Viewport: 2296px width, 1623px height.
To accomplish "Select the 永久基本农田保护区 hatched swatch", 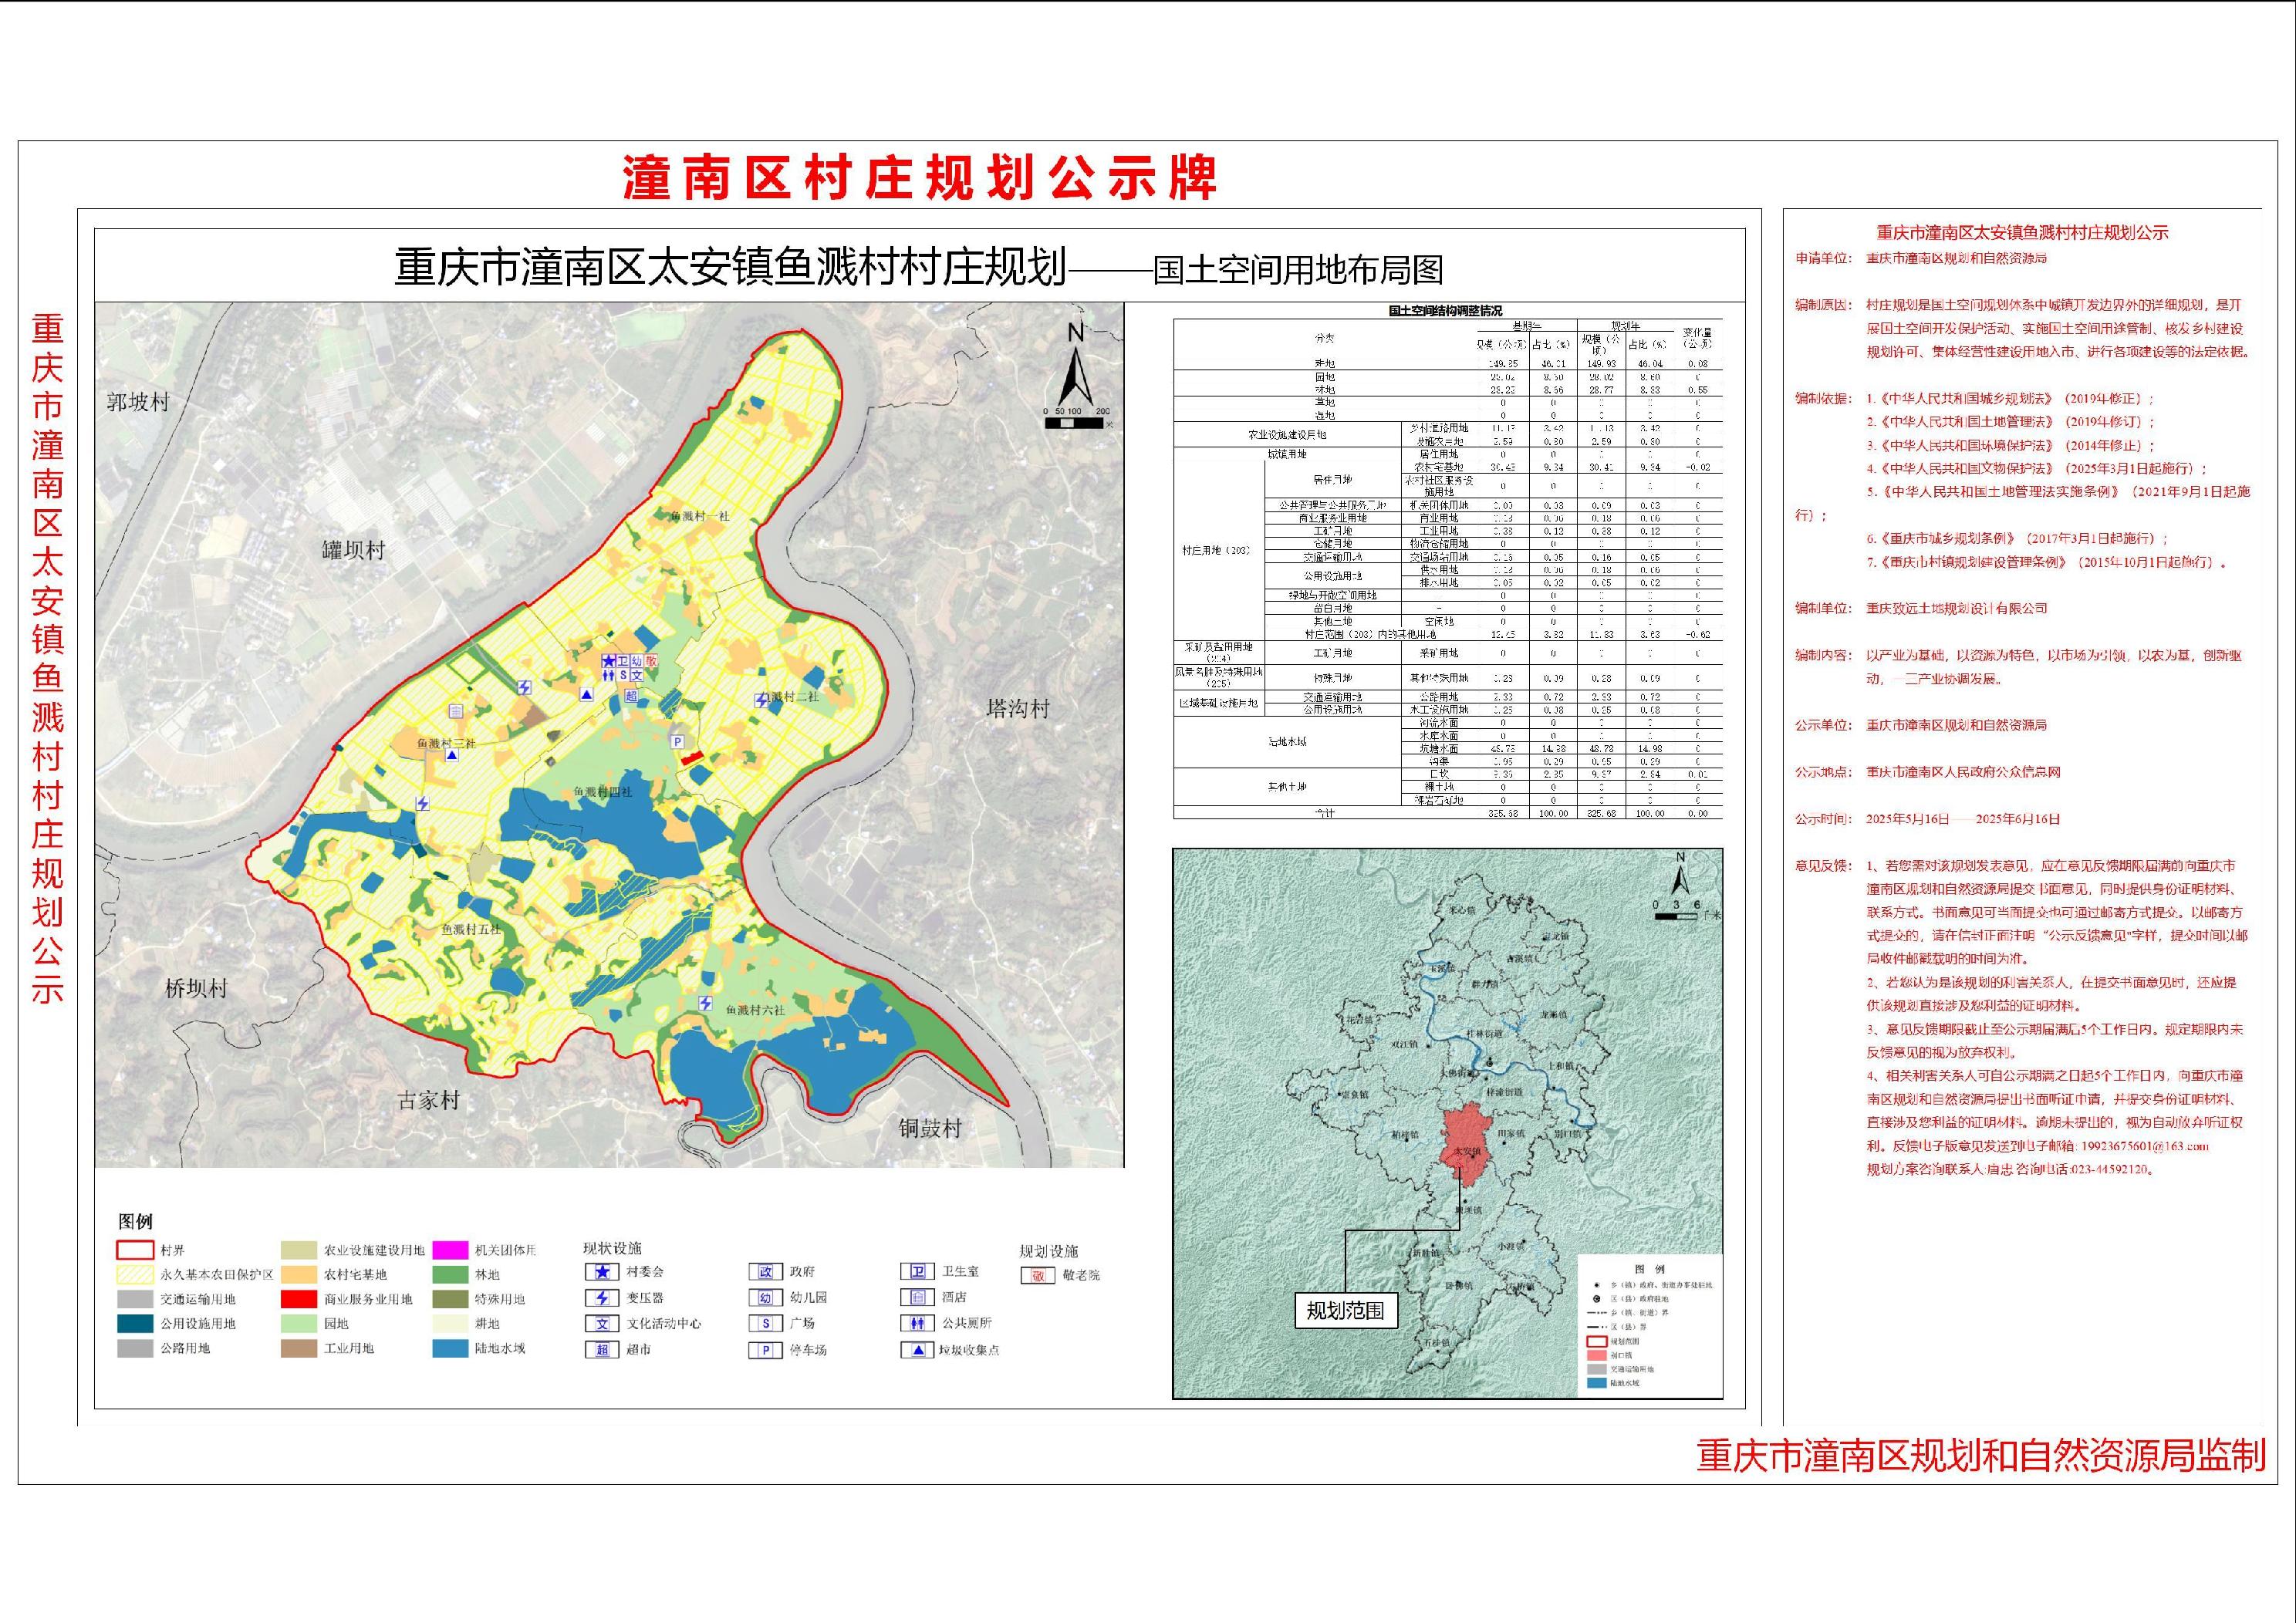I will pos(135,1275).
